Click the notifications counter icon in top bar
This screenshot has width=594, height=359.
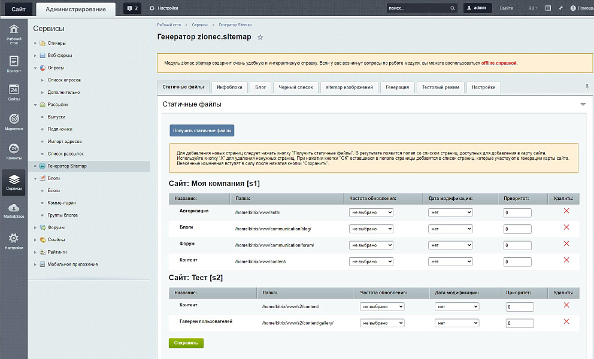[x=132, y=8]
